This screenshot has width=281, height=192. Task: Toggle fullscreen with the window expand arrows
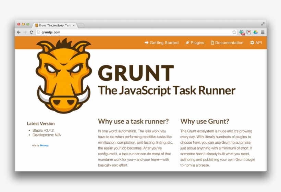(x=262, y=24)
